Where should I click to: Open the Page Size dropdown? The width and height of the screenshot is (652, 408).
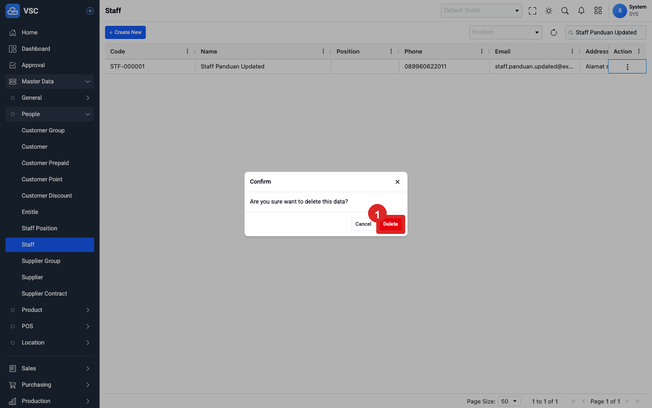[x=509, y=401]
